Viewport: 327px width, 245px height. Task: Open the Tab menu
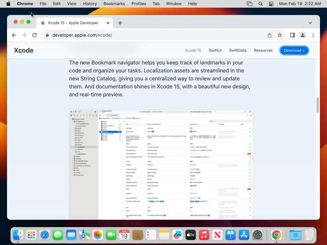[x=156, y=4]
